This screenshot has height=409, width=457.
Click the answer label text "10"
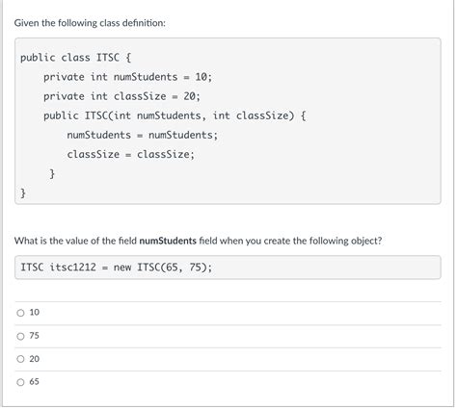tap(35, 313)
